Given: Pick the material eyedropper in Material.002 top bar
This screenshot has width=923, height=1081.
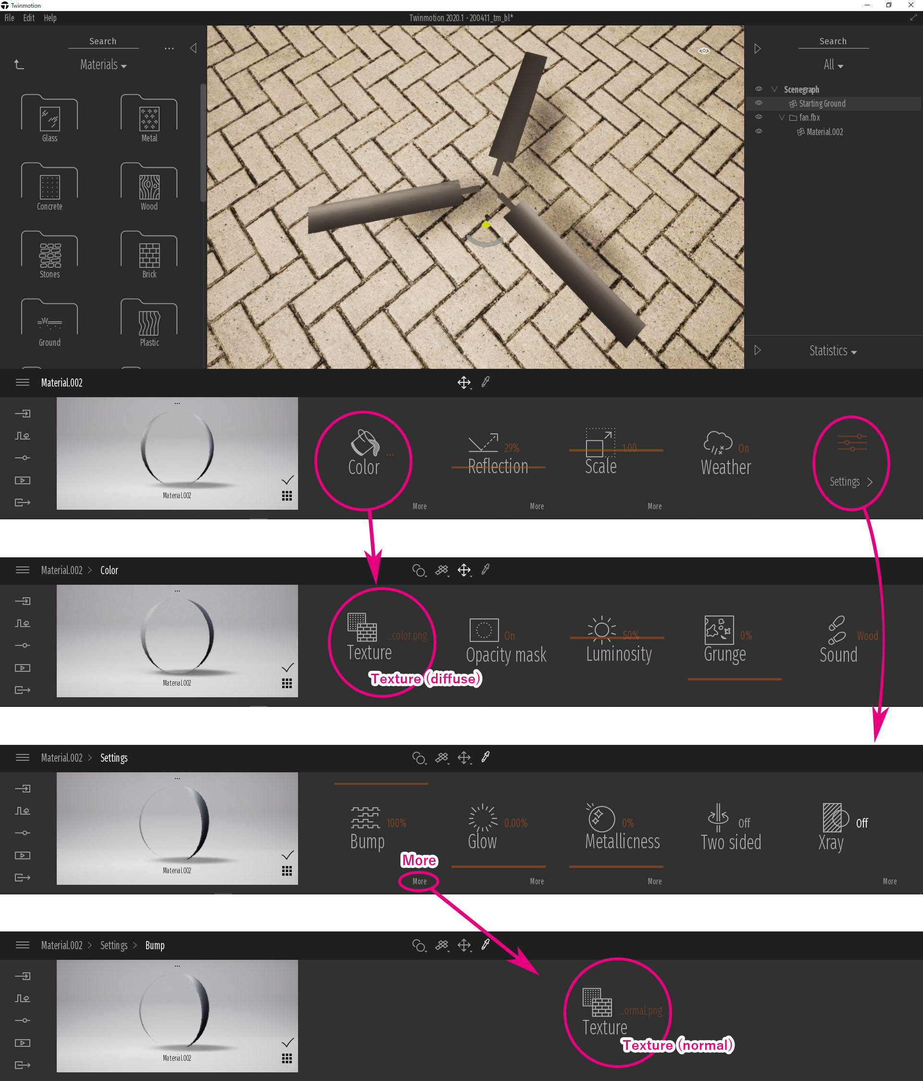Looking at the screenshot, I should coord(486,382).
